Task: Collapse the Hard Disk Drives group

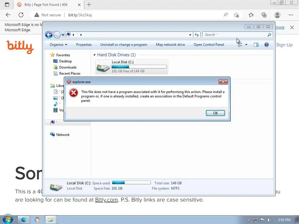Action: point(94,55)
